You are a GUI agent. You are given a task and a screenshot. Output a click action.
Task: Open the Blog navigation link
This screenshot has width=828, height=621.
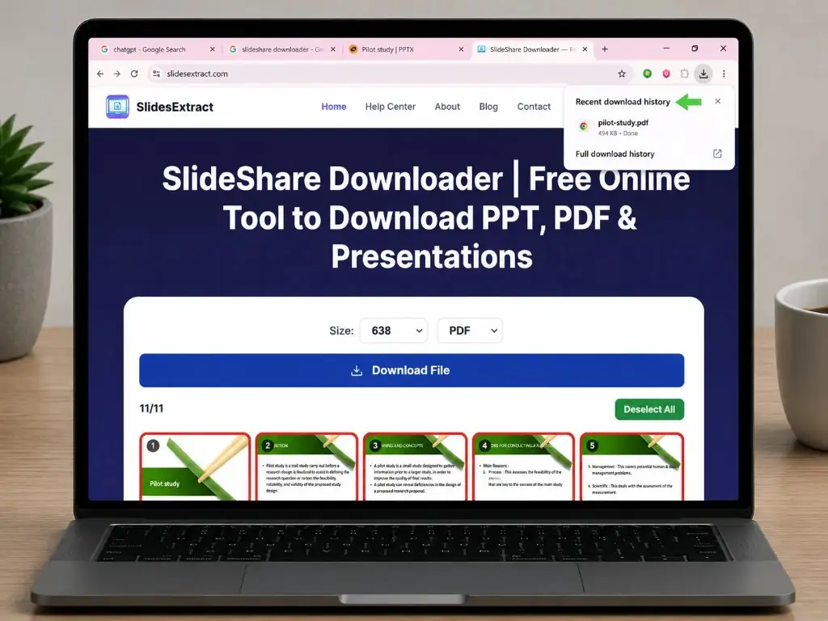click(x=488, y=107)
